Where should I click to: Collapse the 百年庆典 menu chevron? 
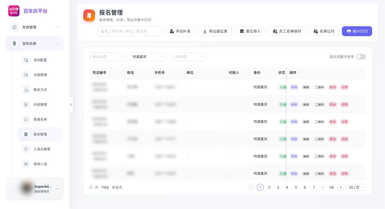click(x=57, y=44)
